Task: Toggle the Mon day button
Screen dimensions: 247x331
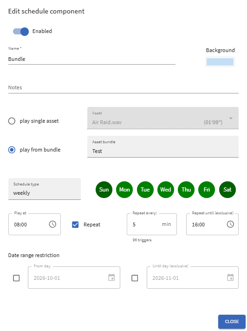Action: [124, 190]
